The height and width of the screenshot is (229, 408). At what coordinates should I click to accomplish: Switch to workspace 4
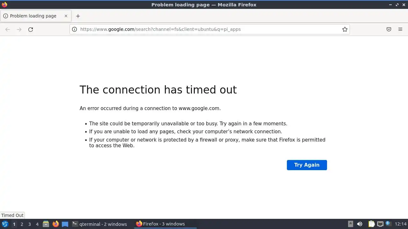click(x=37, y=224)
